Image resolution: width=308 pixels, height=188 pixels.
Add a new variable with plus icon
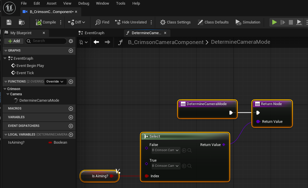pyautogui.click(x=71, y=117)
